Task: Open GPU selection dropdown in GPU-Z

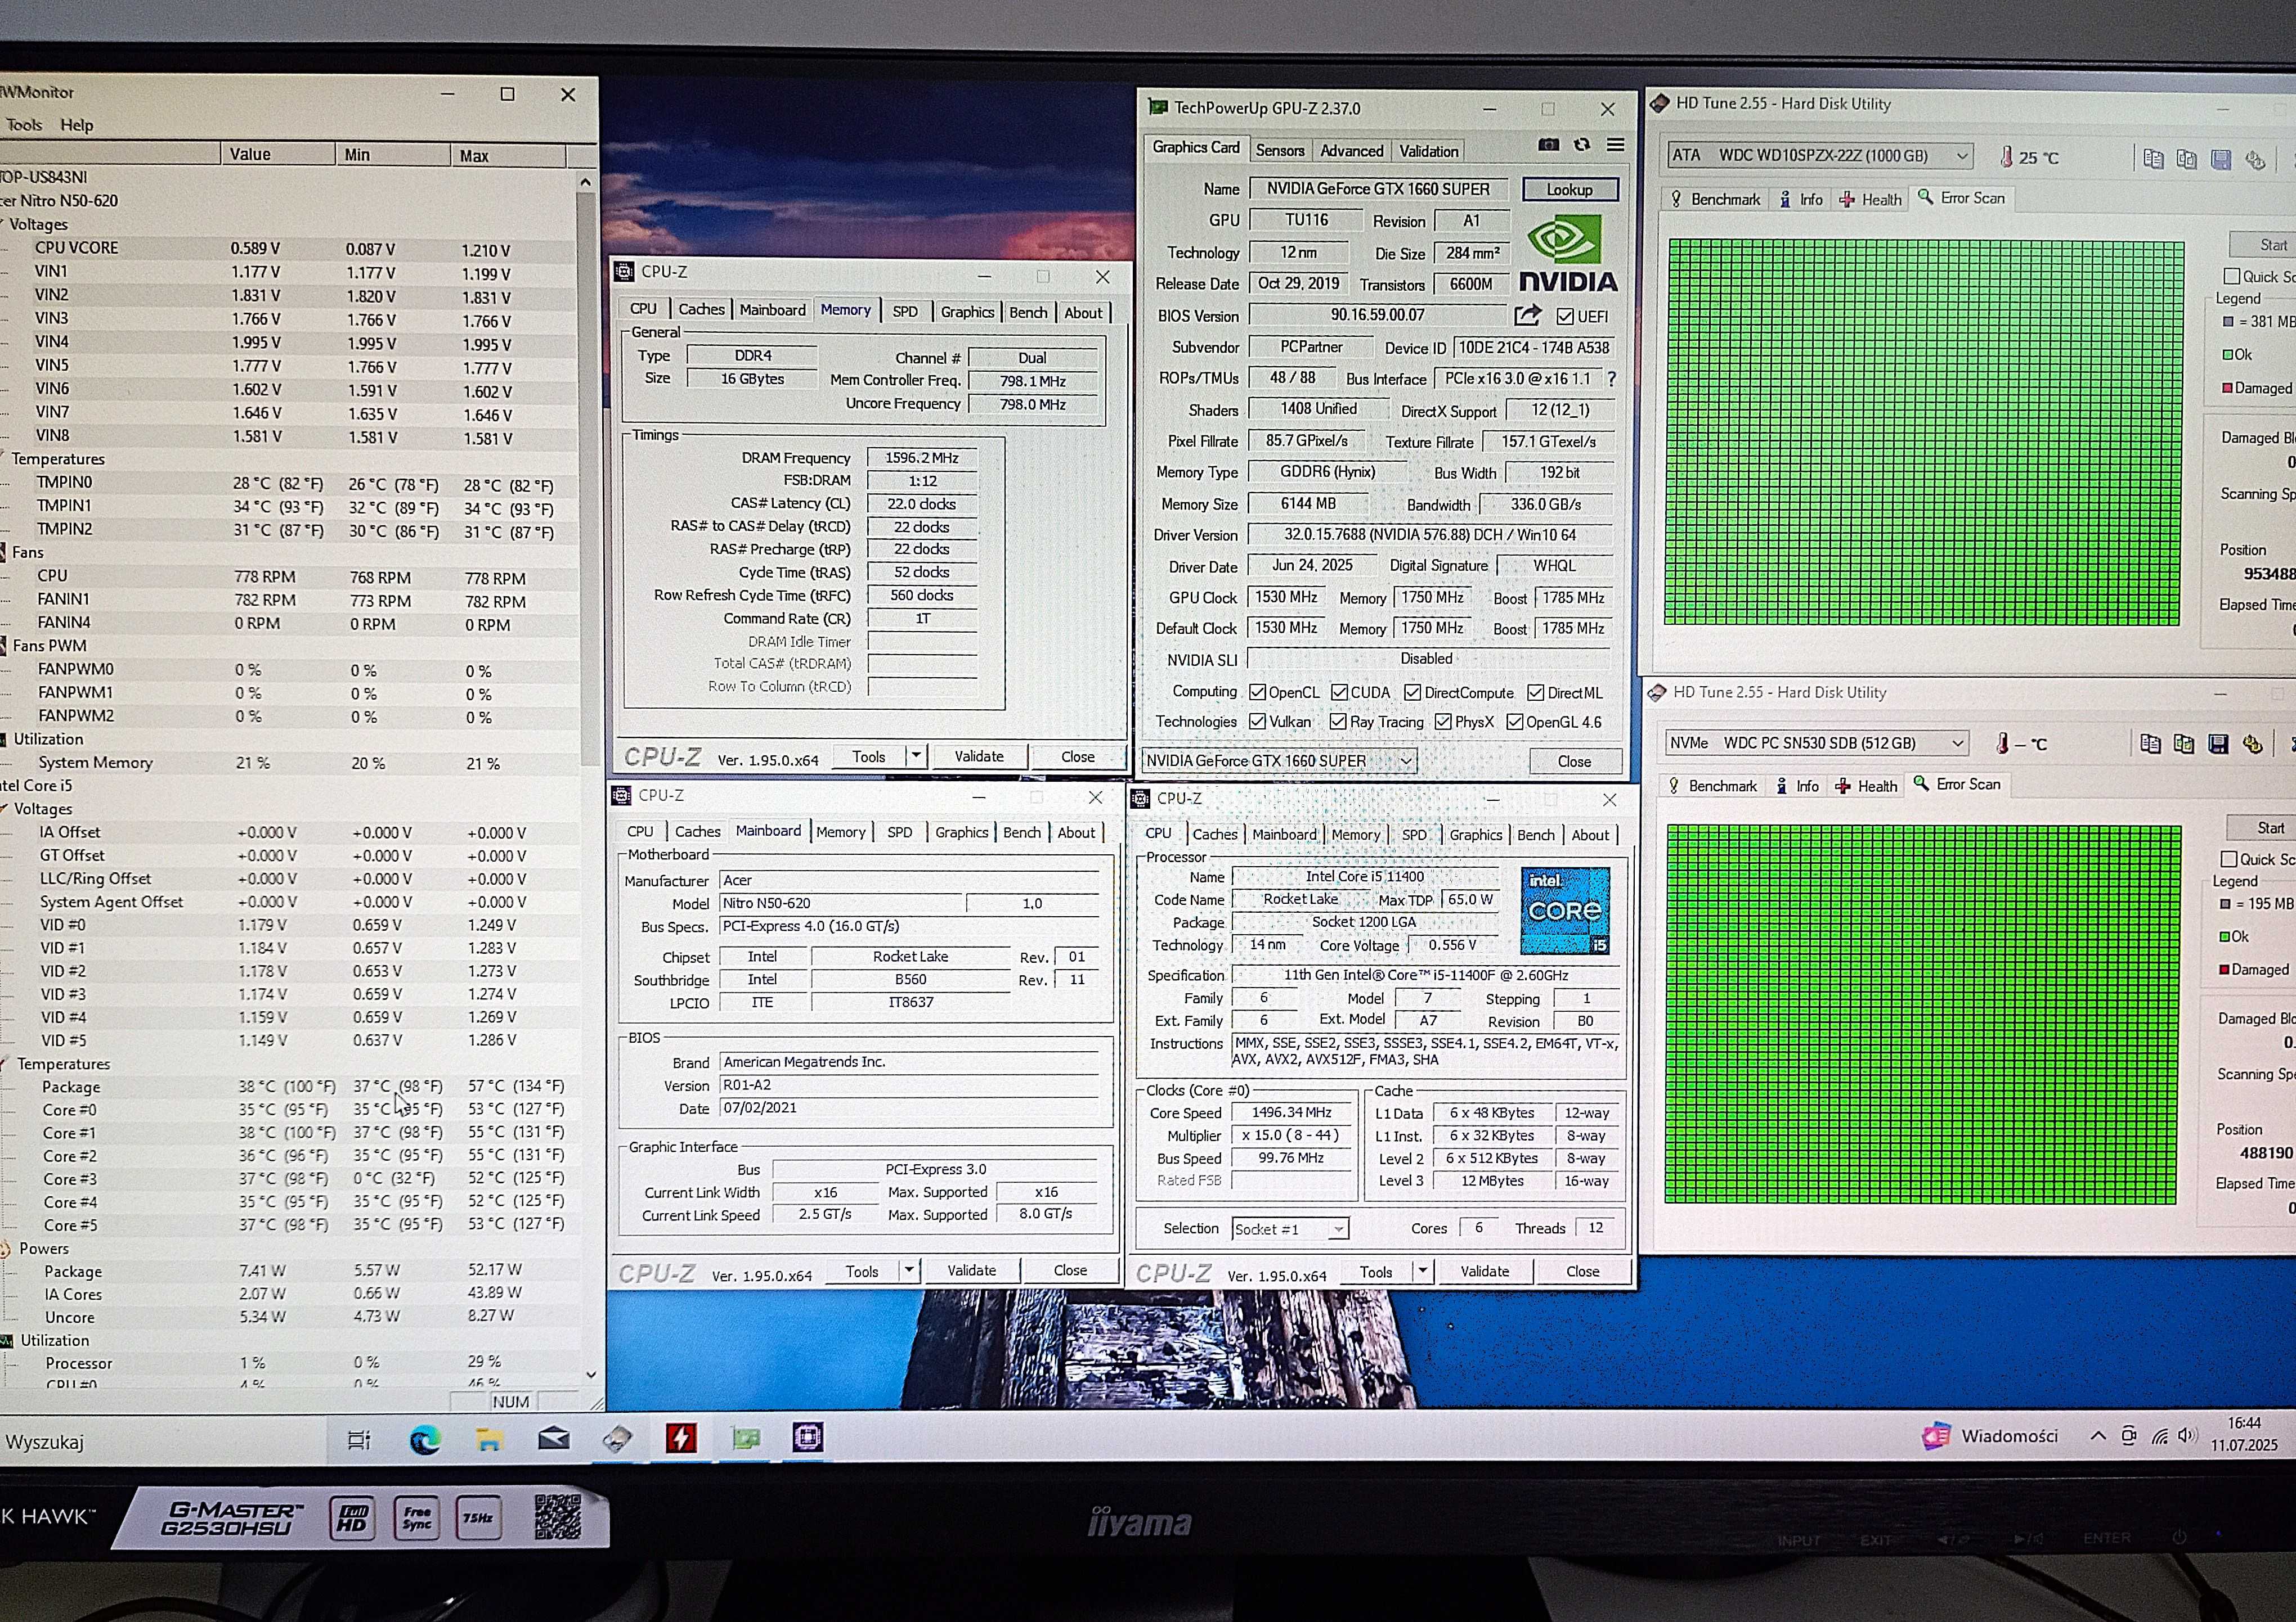Action: [1405, 760]
